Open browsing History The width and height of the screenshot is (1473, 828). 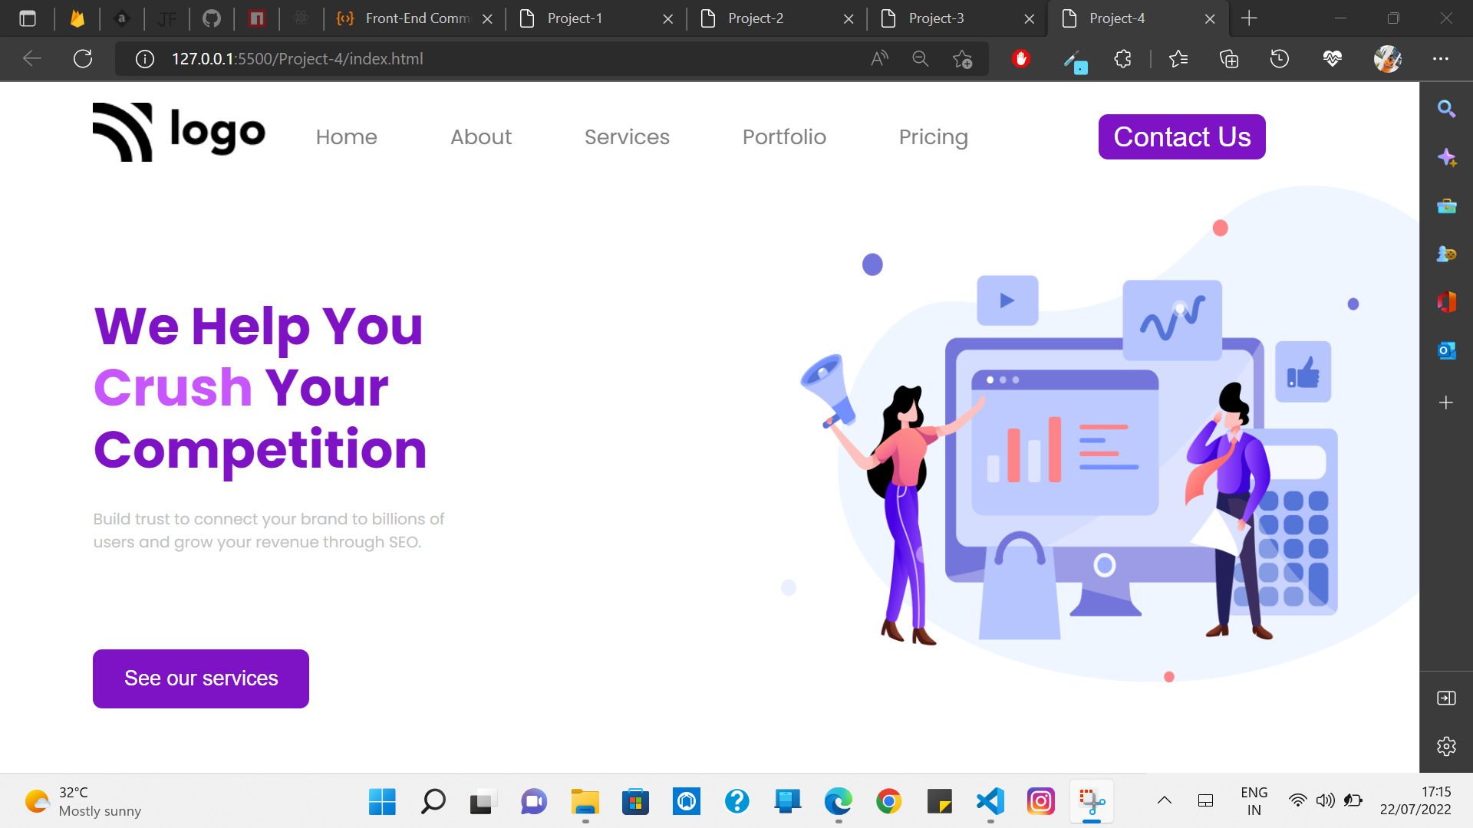(x=1280, y=58)
